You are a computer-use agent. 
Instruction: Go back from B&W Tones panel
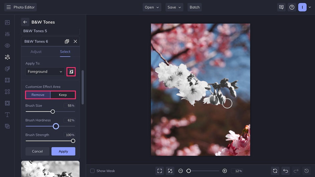(25, 22)
